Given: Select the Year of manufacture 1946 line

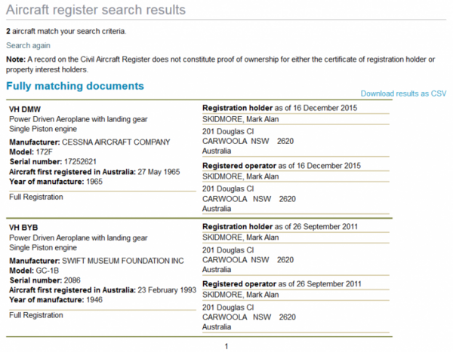Looking at the screenshot, I should [x=56, y=300].
